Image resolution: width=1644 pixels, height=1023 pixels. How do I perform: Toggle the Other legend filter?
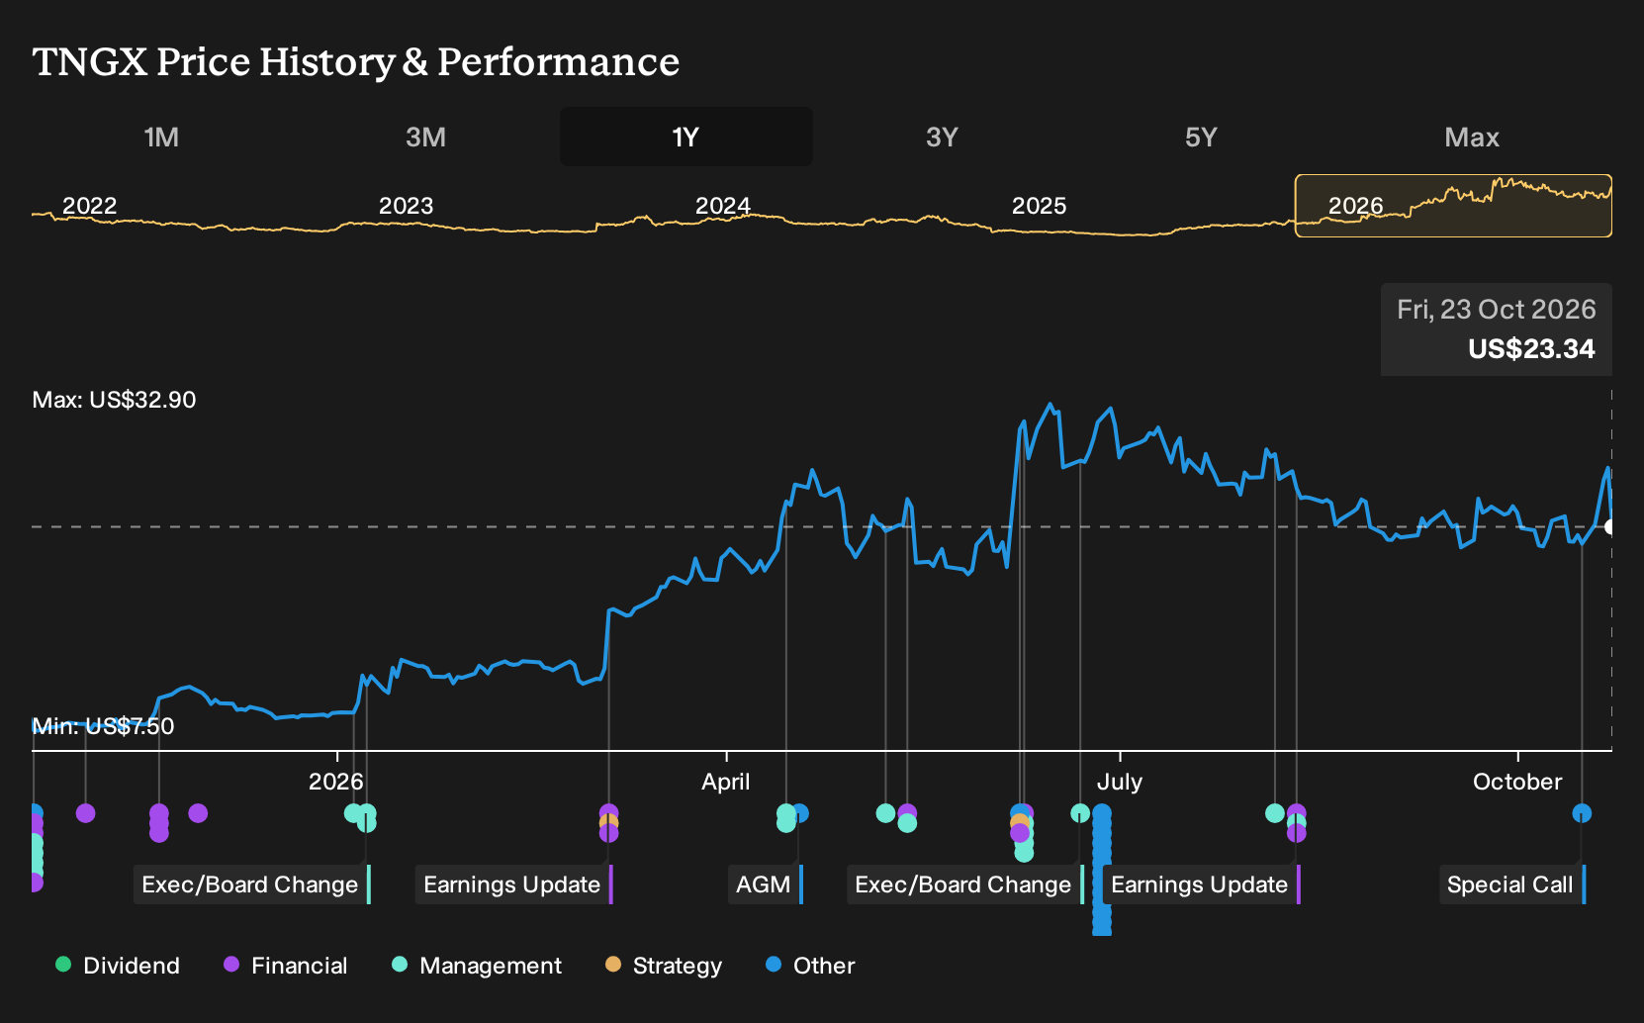[810, 966]
